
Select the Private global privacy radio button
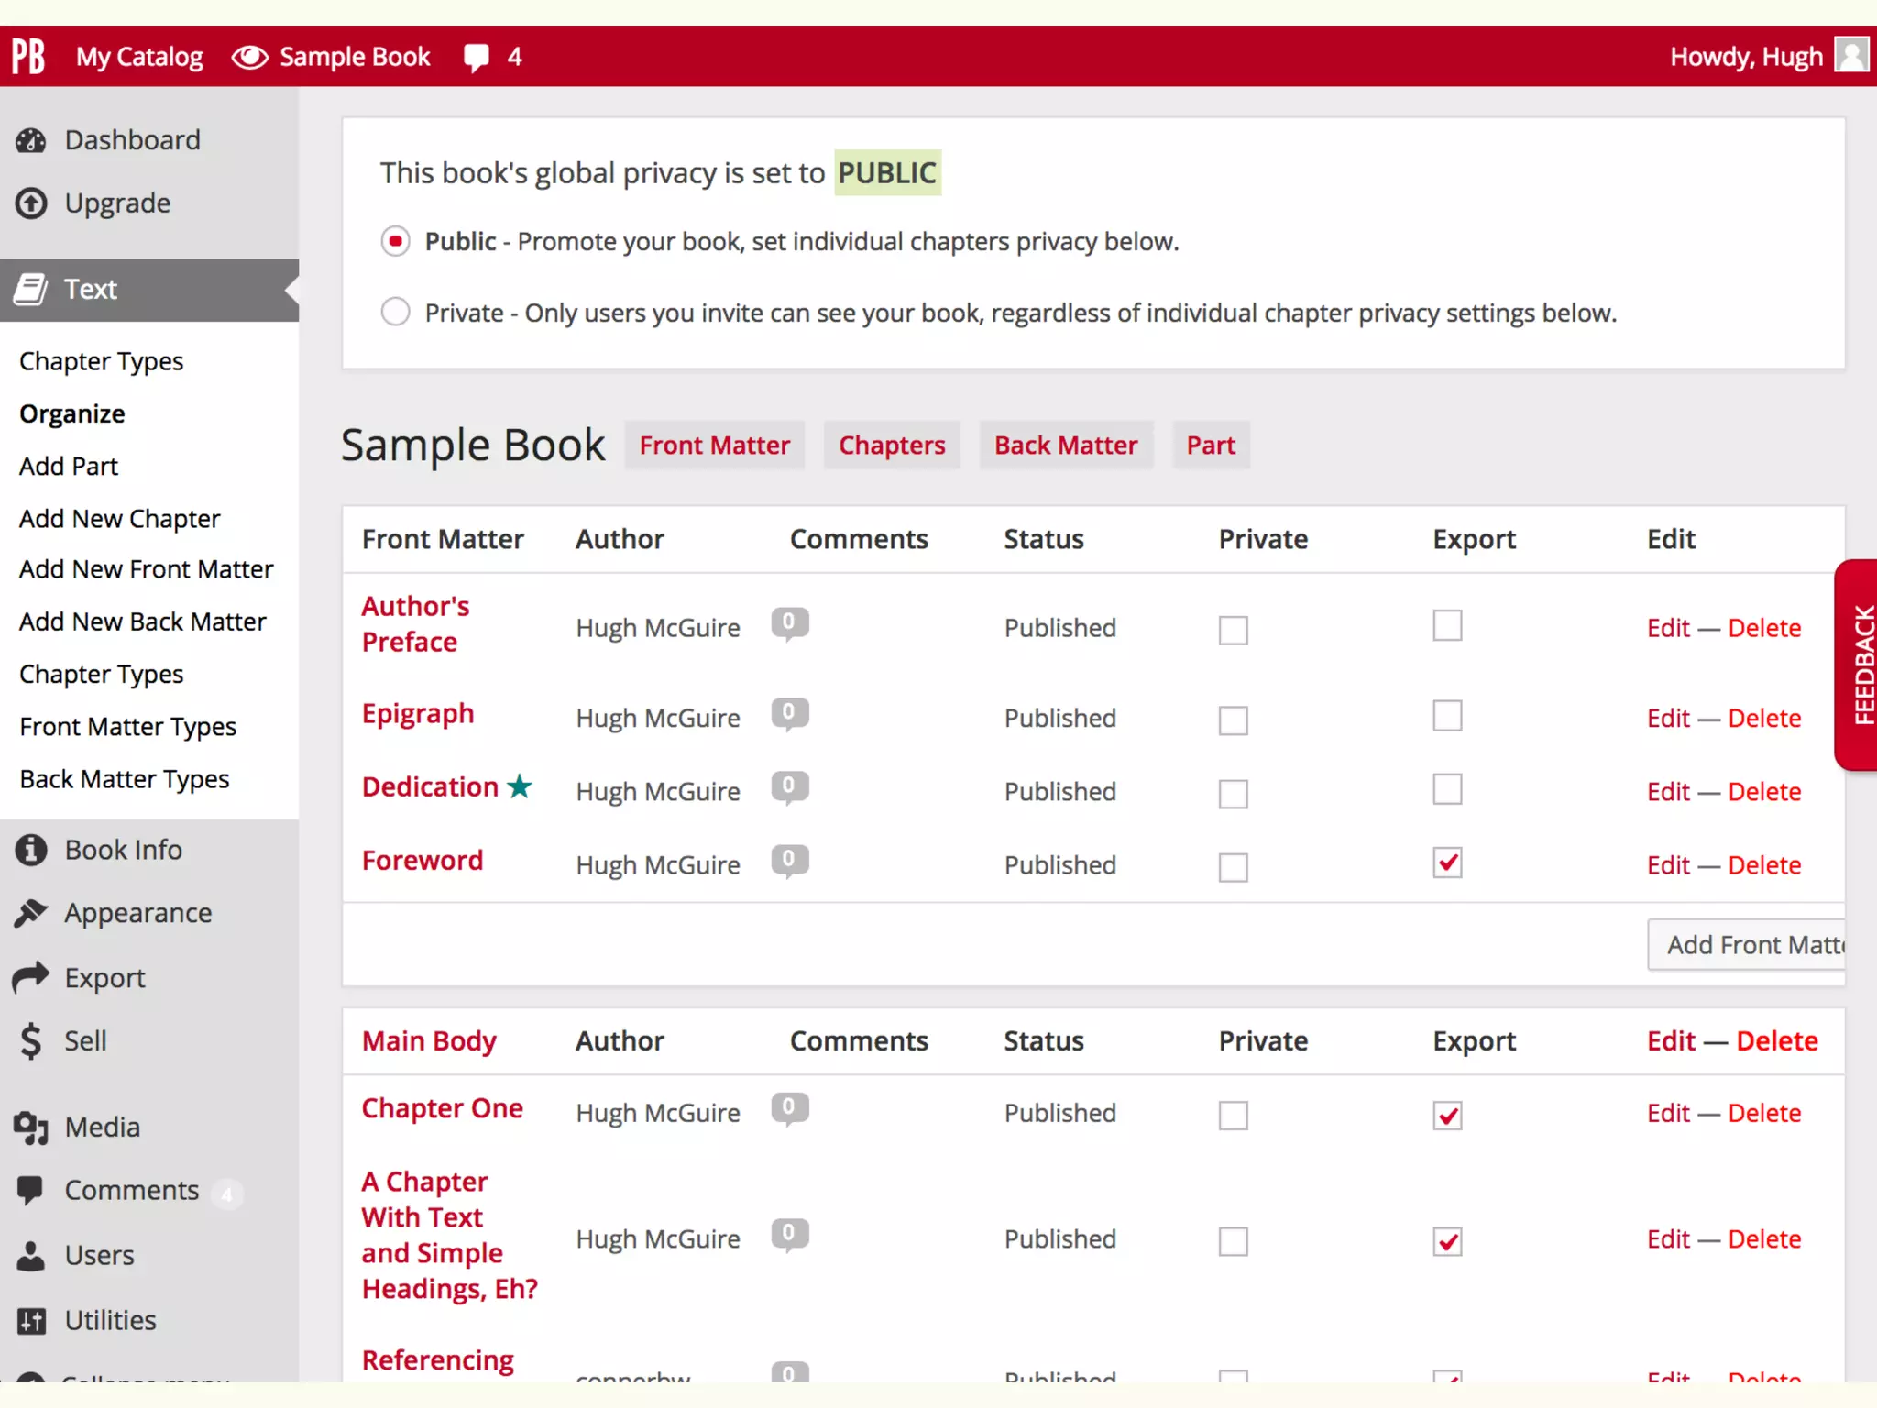click(x=395, y=313)
